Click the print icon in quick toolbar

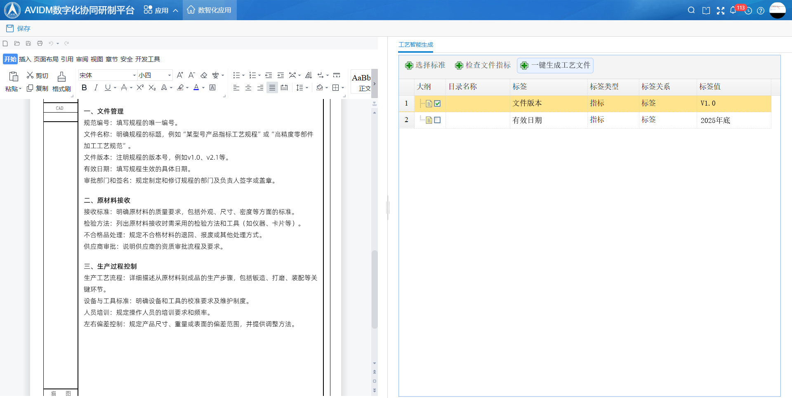(40, 43)
